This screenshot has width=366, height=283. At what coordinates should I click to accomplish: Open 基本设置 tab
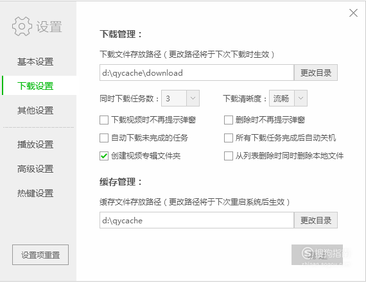click(35, 62)
